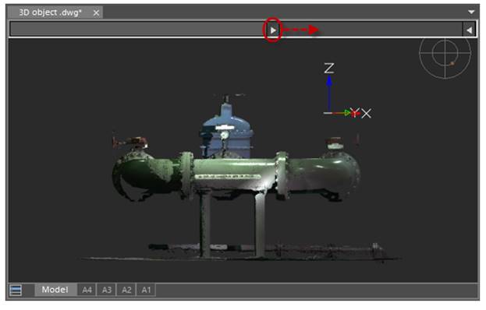Click the layout list icon beside Model tab
This screenshot has height=310, width=486.
pyautogui.click(x=16, y=291)
